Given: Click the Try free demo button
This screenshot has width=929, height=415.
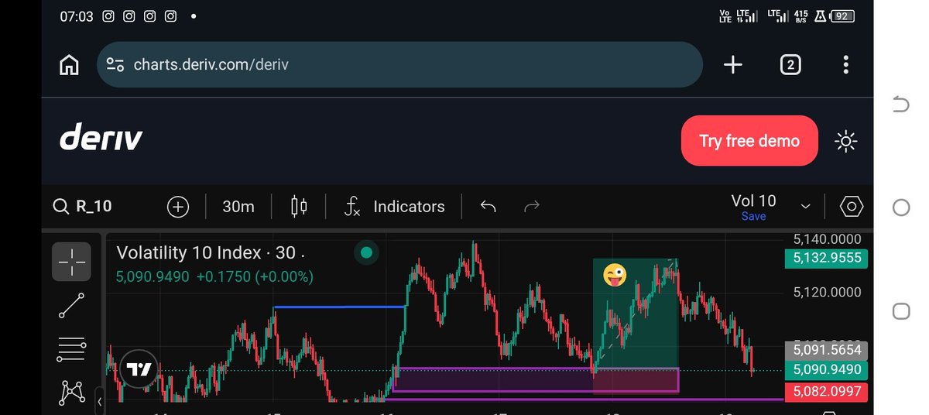Looking at the screenshot, I should point(749,141).
